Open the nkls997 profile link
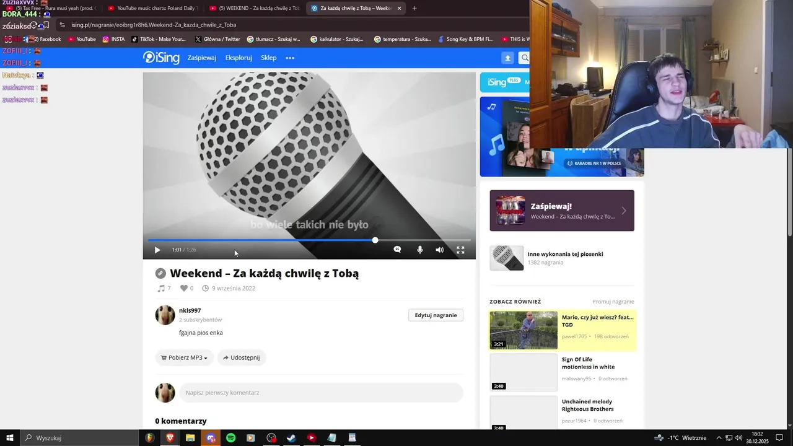The width and height of the screenshot is (793, 446). pyautogui.click(x=190, y=310)
